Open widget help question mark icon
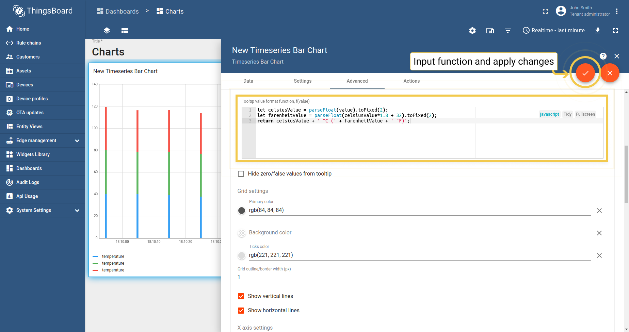The image size is (629, 332). (603, 56)
